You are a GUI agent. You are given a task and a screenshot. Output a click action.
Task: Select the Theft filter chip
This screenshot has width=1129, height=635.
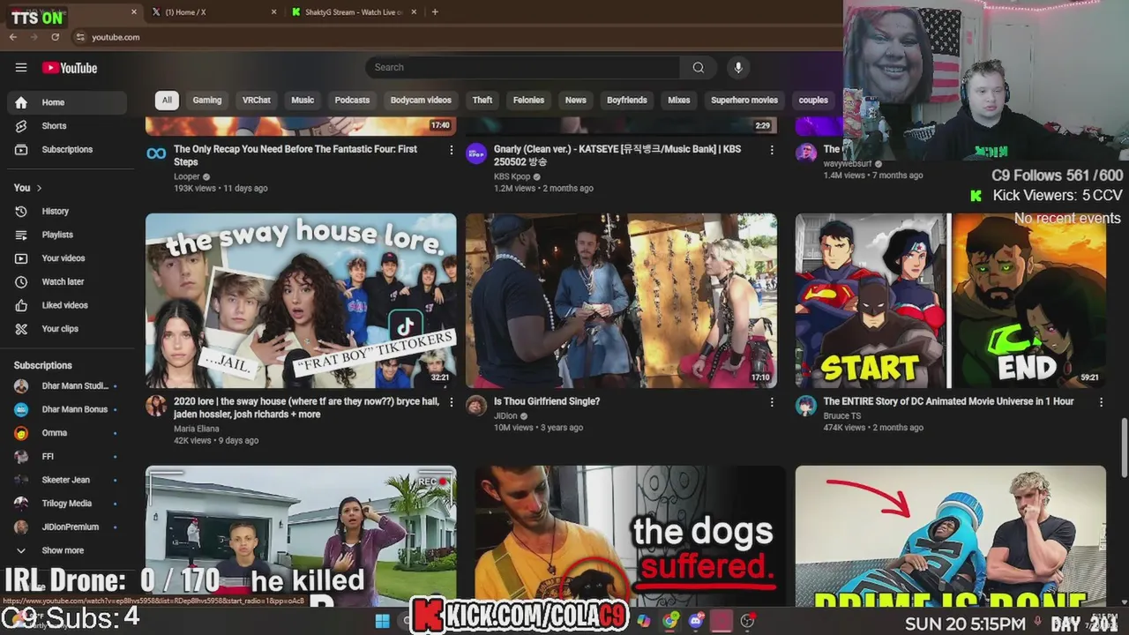[x=482, y=100]
